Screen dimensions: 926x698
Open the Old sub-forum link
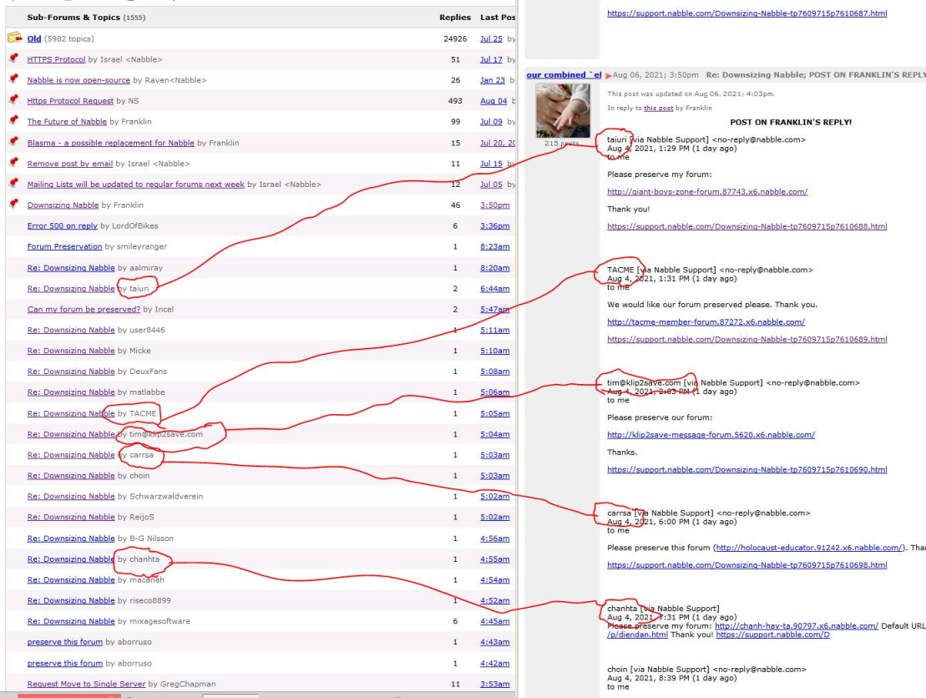pyautogui.click(x=34, y=39)
